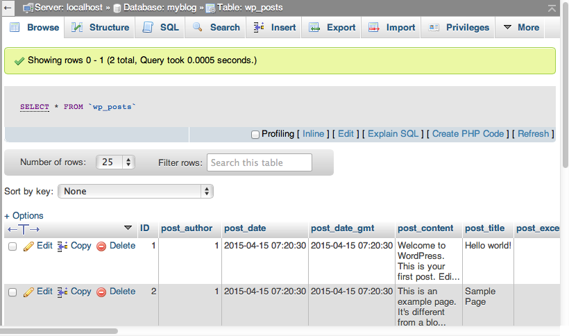The width and height of the screenshot is (569, 336).
Task: Enable the Profiling checkbox
Action: click(255, 134)
